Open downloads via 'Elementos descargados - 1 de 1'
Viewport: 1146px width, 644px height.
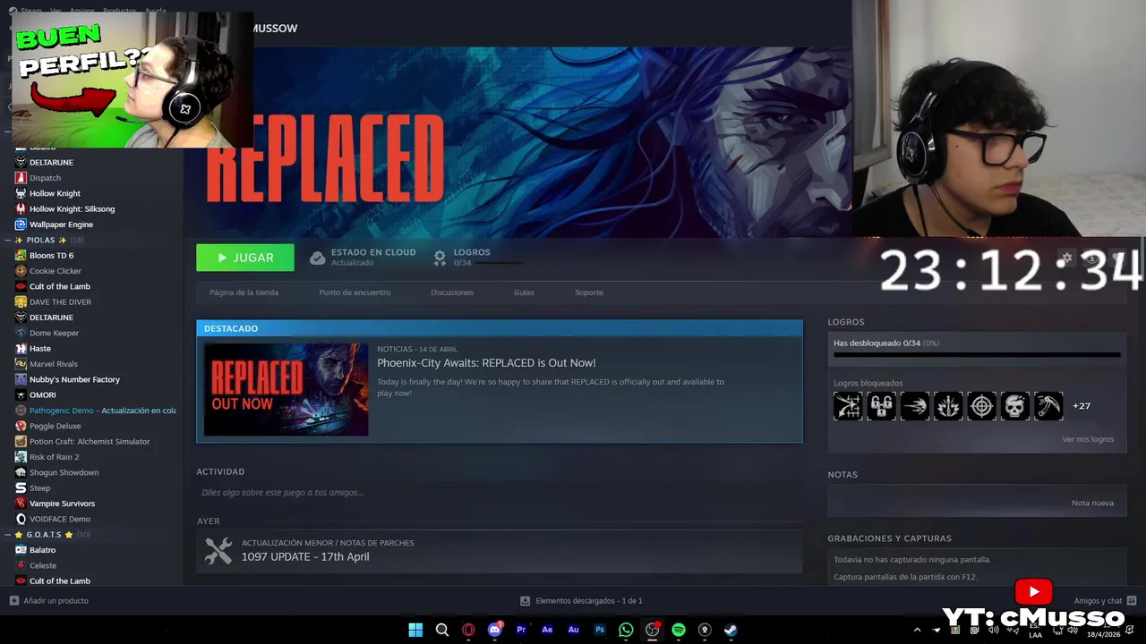coord(581,601)
